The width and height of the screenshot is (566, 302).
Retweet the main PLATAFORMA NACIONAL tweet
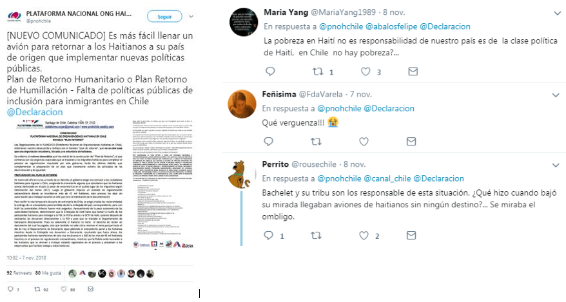(x=37, y=289)
